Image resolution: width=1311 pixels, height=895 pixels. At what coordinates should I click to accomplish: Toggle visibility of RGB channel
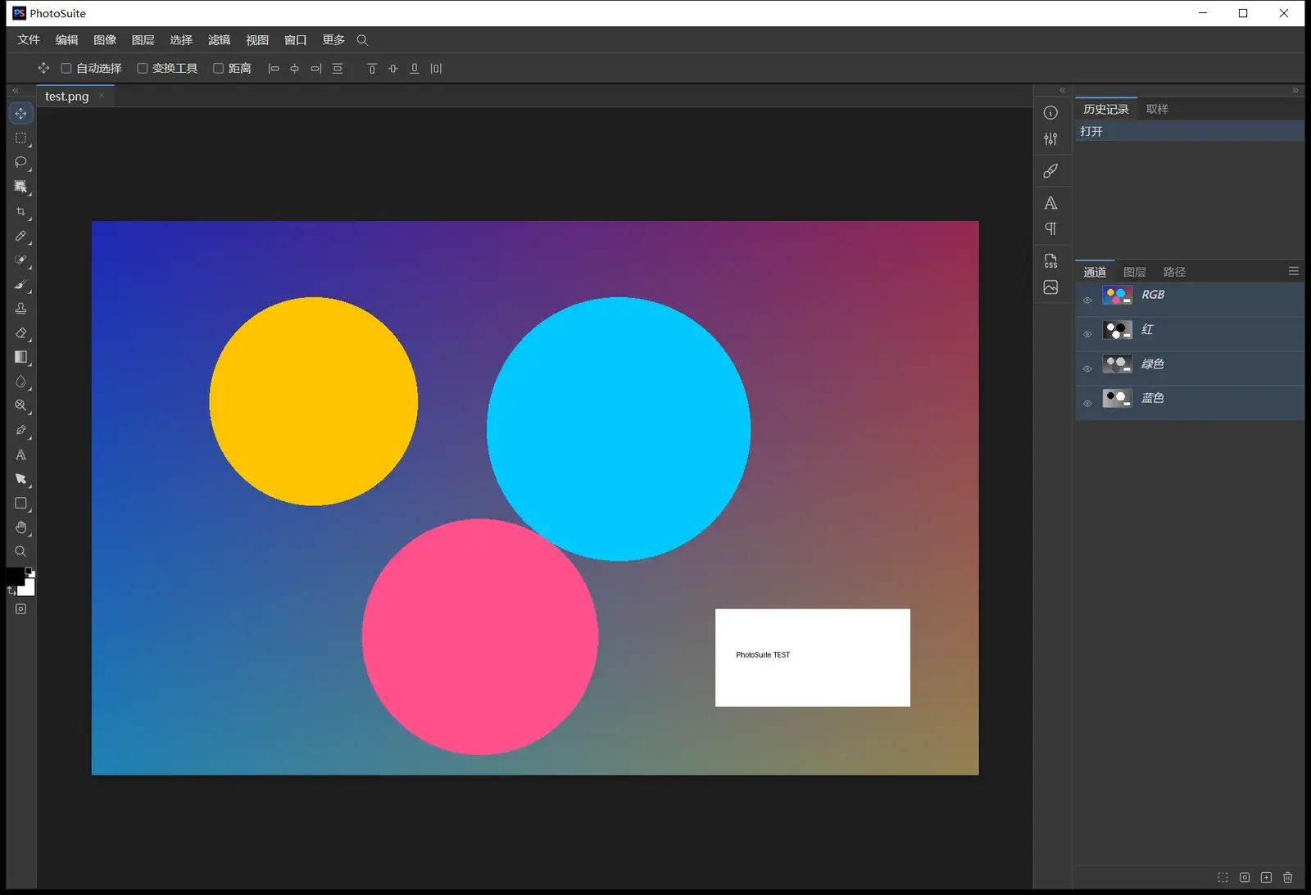1087,300
